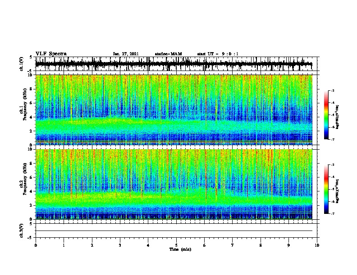Click the ch.1 spectrogram panel
This screenshot has width=357, height=275.
(x=174, y=110)
